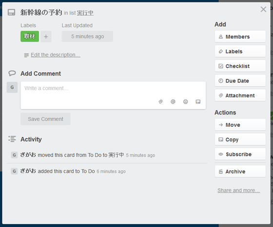This screenshot has width=273, height=227.
Task: Open the Due Date picker
Action: pos(240,81)
